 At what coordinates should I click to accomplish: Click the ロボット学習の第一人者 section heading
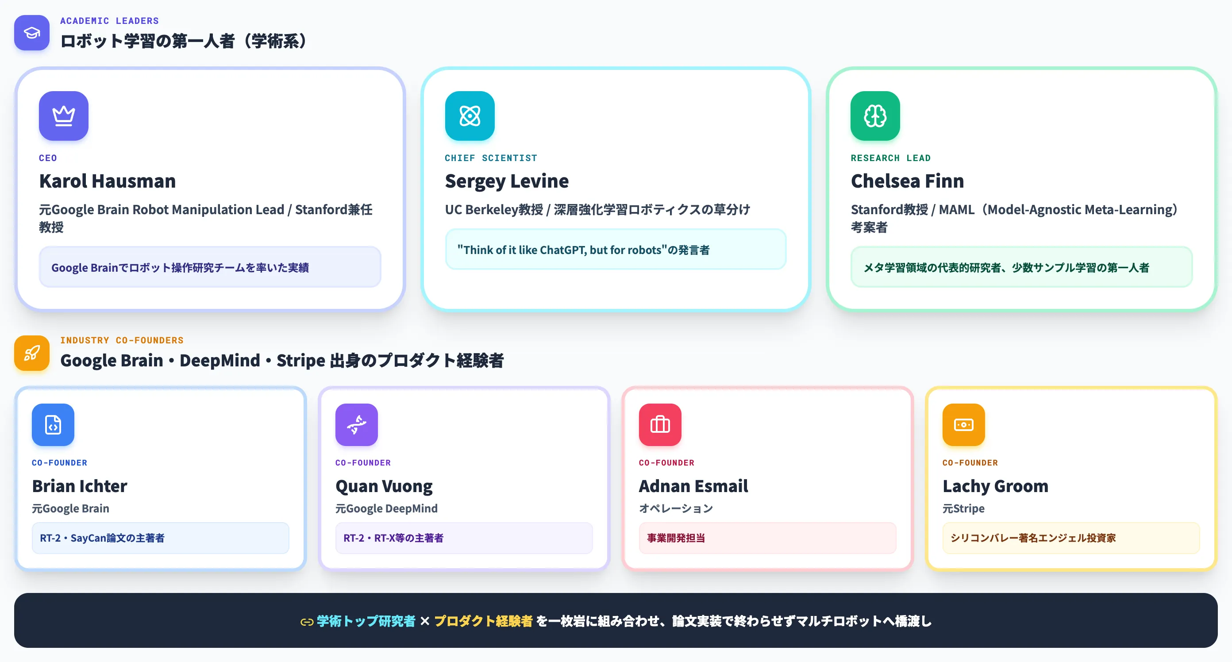184,41
